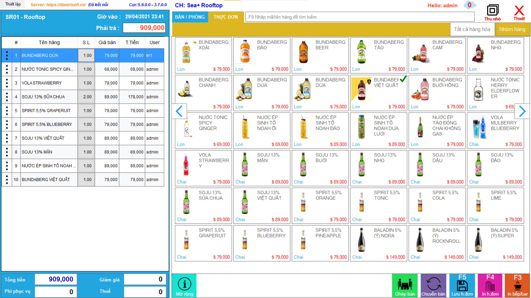
Task: Open row menu for SOJU 13% SỮA CHUA line
Action: tap(7, 97)
